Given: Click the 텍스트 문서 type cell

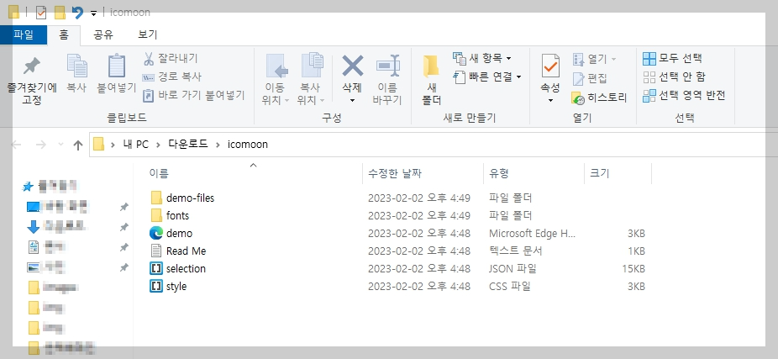Looking at the screenshot, I should pos(516,251).
